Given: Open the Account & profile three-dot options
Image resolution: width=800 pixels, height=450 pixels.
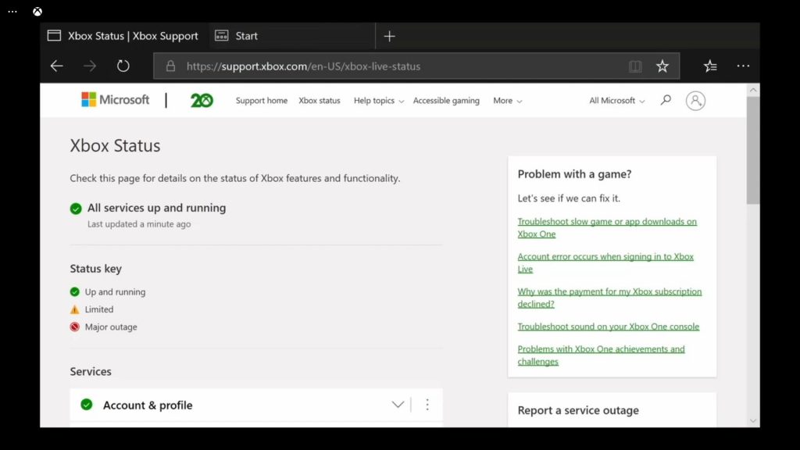Looking at the screenshot, I should click(x=427, y=405).
